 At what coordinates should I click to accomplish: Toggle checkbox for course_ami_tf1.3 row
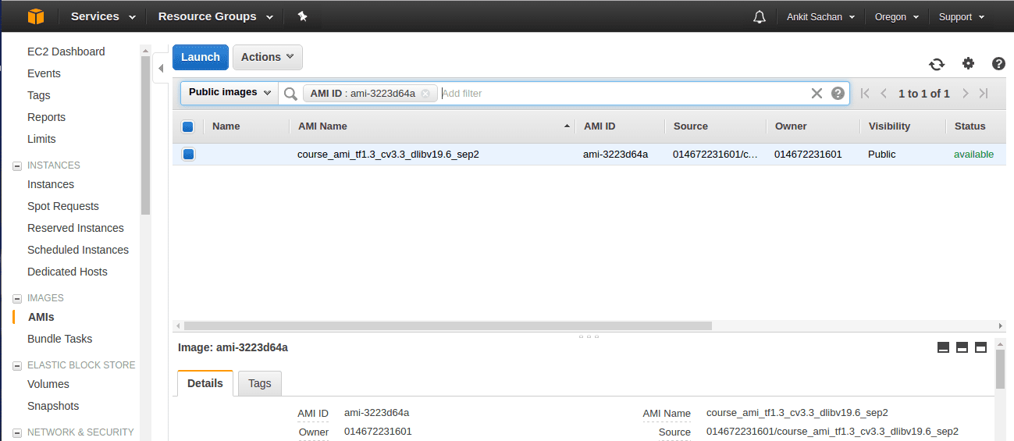pyautogui.click(x=188, y=155)
